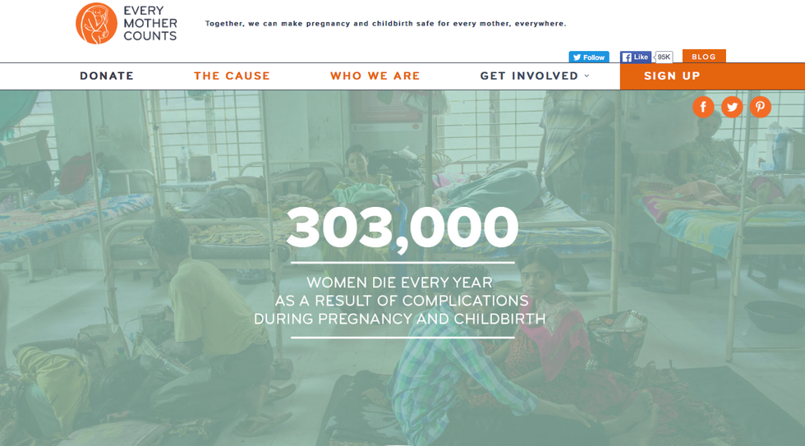Go to The Cause page
The height and width of the screenshot is (446, 805).
point(232,76)
